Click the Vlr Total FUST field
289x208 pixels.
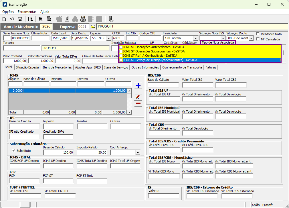point(25,196)
